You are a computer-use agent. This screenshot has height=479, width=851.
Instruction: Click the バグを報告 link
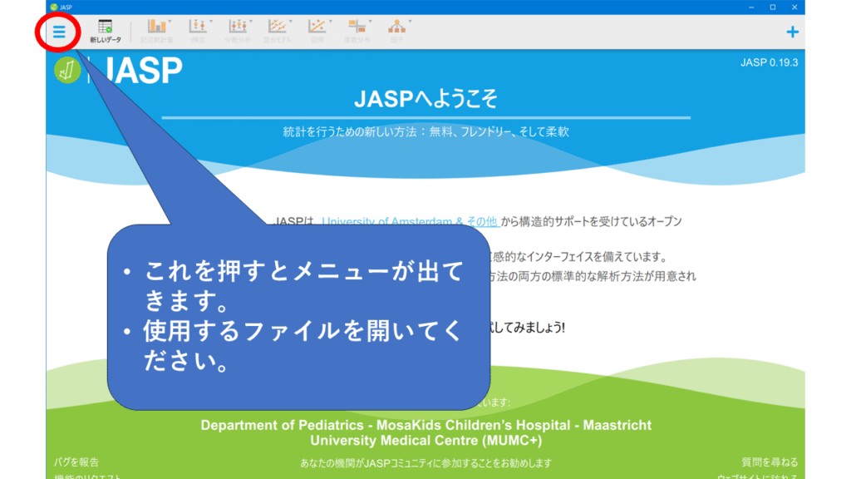[76, 462]
